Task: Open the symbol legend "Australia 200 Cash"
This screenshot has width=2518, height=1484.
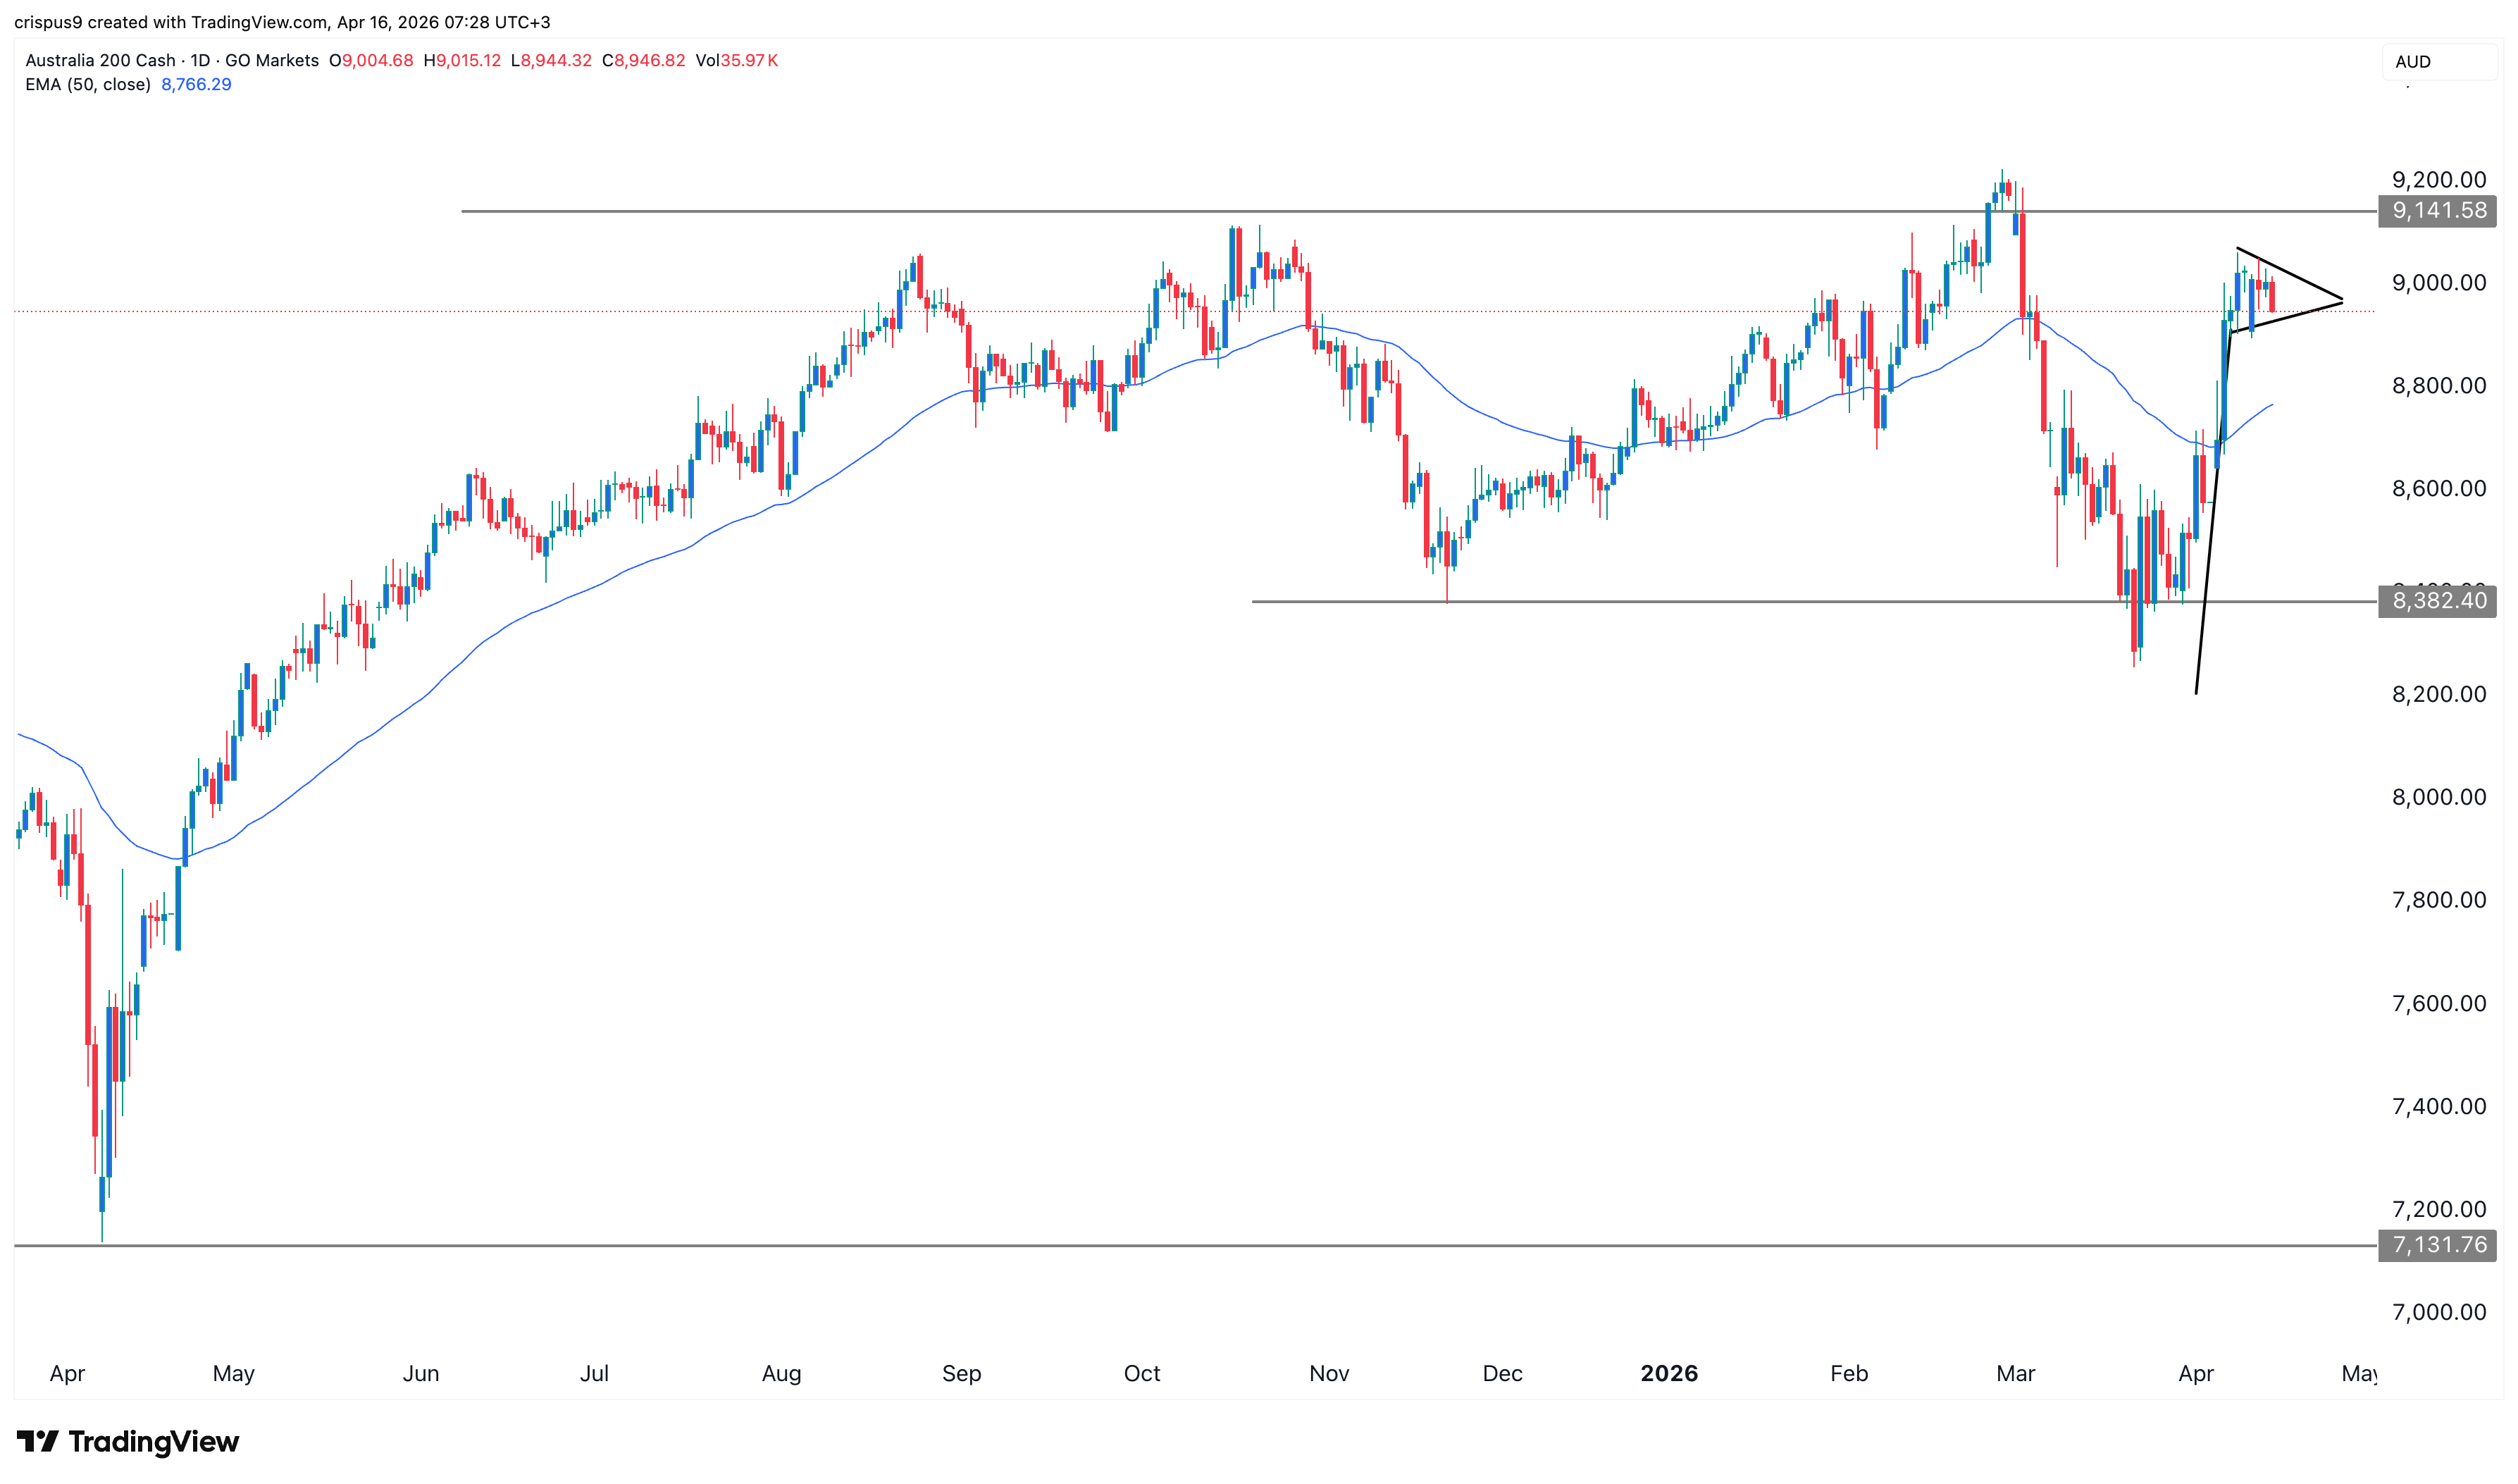Action: 103,61
